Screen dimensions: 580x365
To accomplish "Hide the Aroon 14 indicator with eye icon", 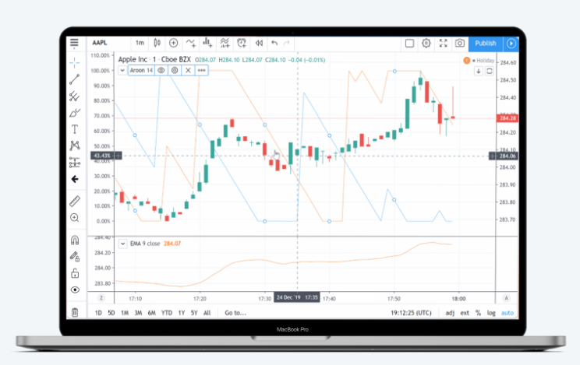I will [x=161, y=70].
